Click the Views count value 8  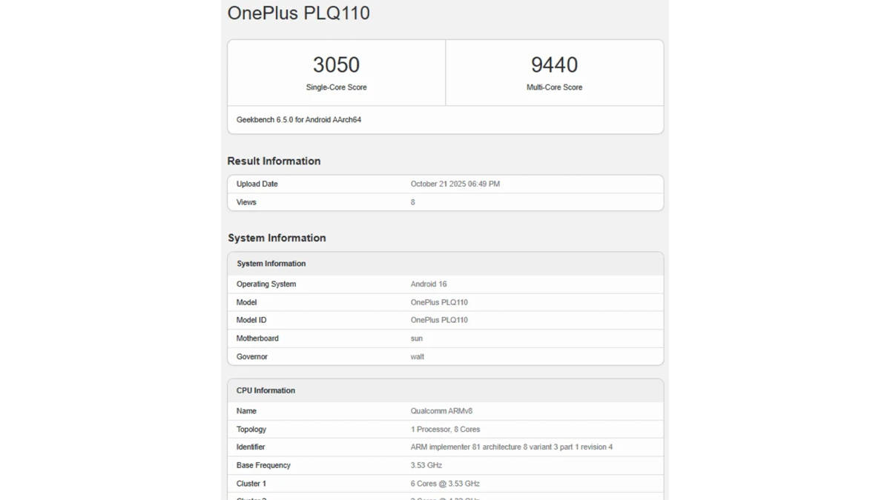point(413,202)
